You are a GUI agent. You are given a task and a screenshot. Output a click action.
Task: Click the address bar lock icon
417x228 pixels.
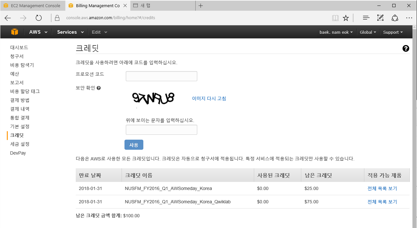tap(57, 18)
